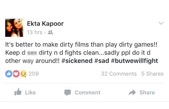
Task: Open Ekta Kapoor's profile picture thumbnail
Action: (14, 28)
